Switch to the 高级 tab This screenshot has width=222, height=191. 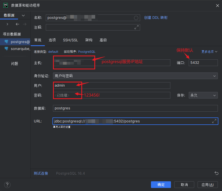(x=103, y=40)
